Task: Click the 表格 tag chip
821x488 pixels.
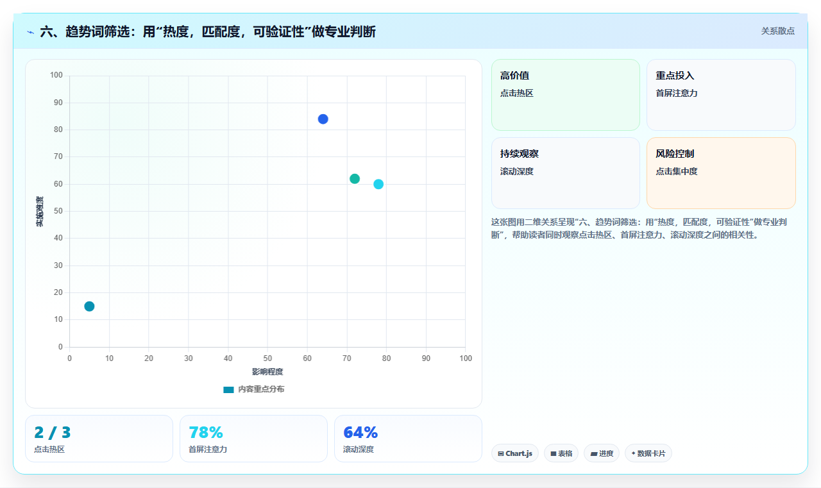Action: [561, 453]
